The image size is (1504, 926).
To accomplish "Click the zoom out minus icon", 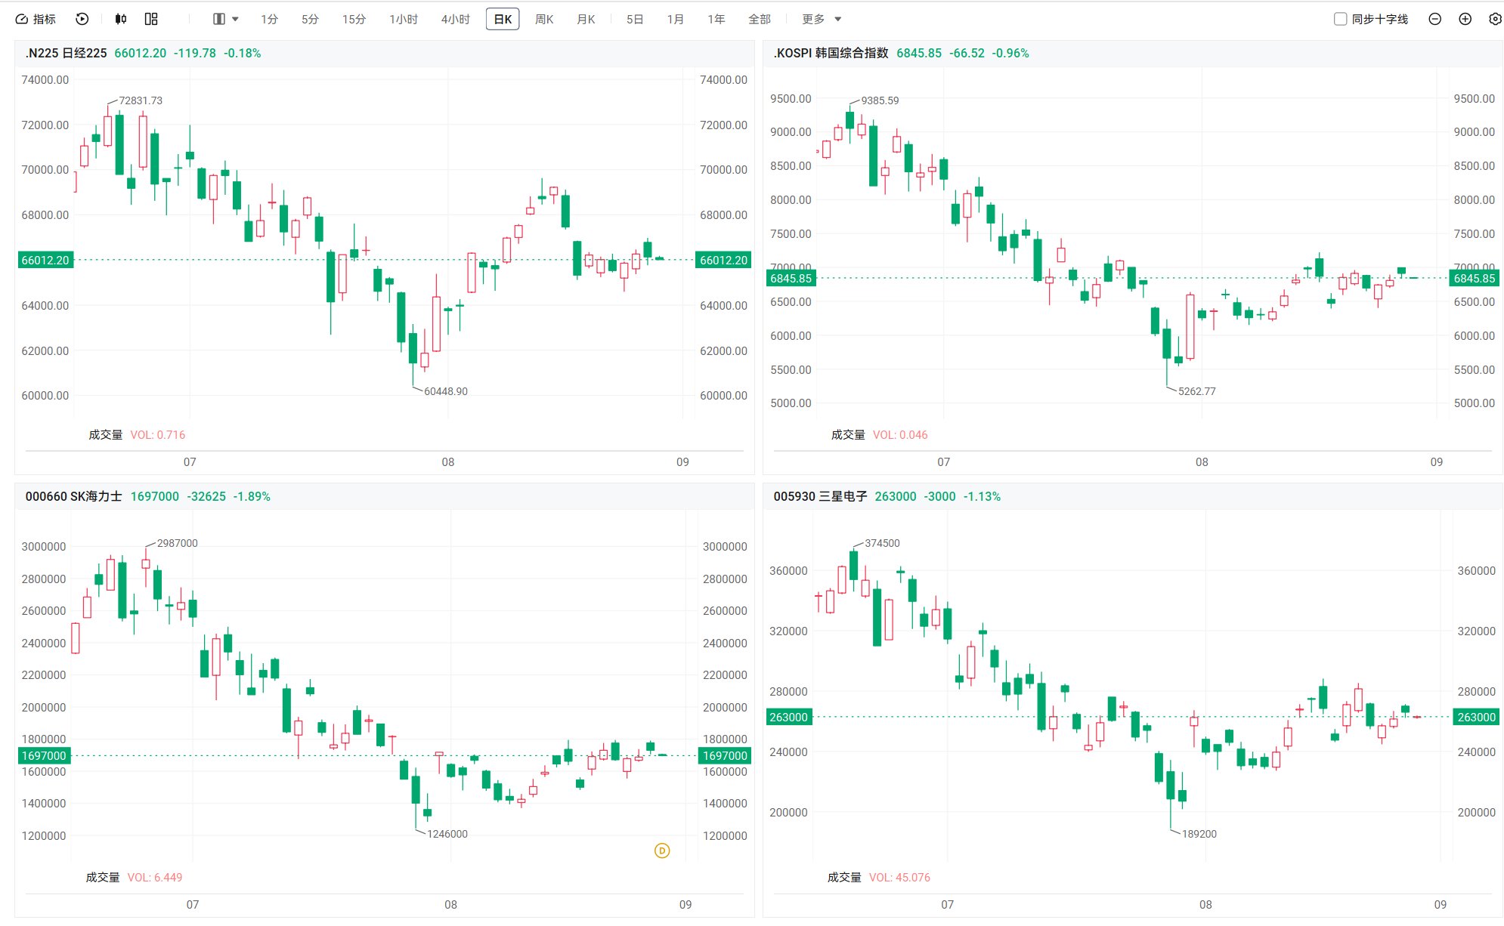I will [x=1435, y=19].
